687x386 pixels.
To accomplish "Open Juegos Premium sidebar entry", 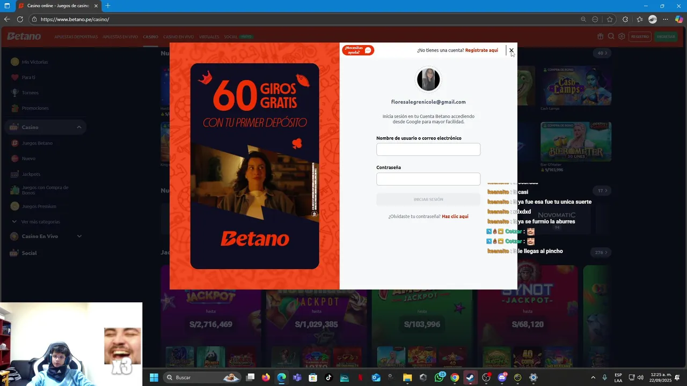I will pos(39,206).
